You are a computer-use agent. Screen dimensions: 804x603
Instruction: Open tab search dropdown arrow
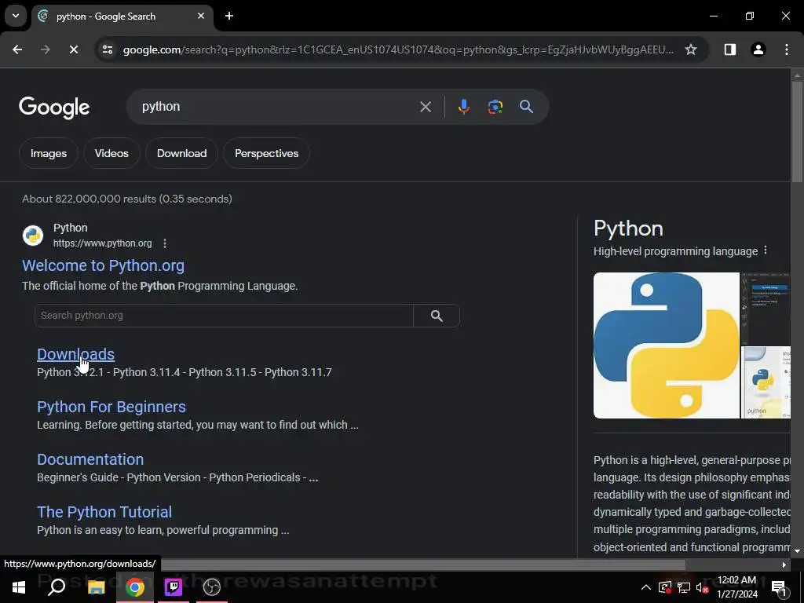16,16
